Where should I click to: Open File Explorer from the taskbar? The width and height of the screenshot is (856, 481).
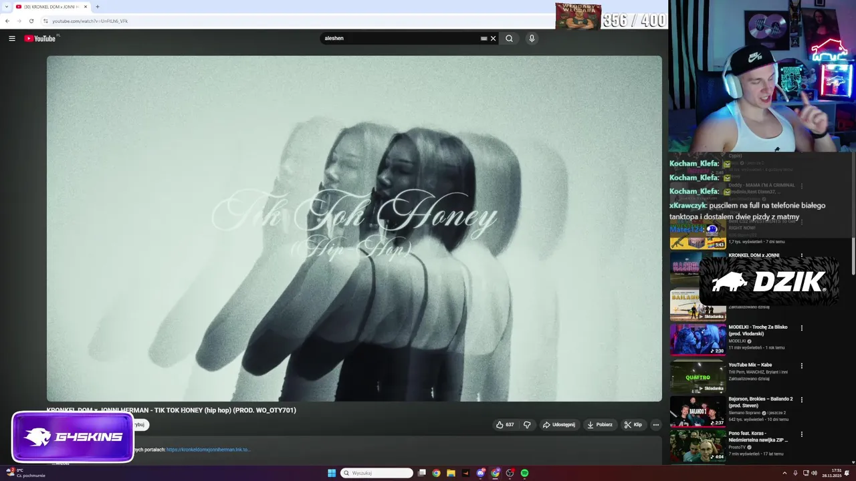tap(451, 473)
